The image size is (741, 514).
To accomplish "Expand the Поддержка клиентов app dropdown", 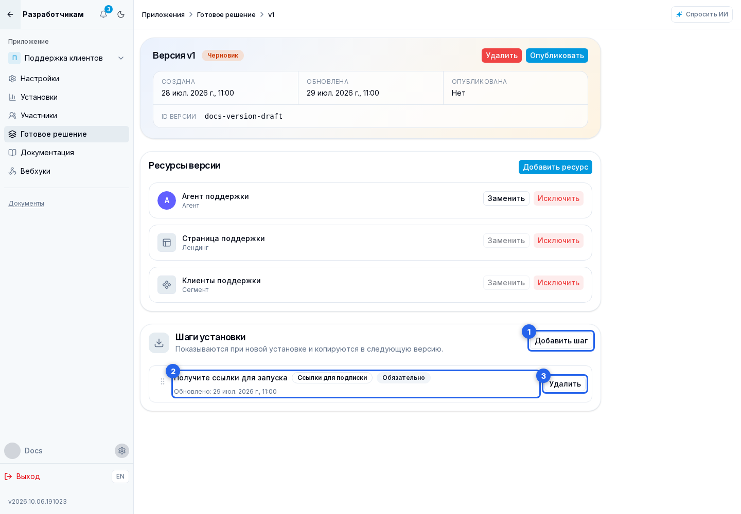I will (67, 58).
